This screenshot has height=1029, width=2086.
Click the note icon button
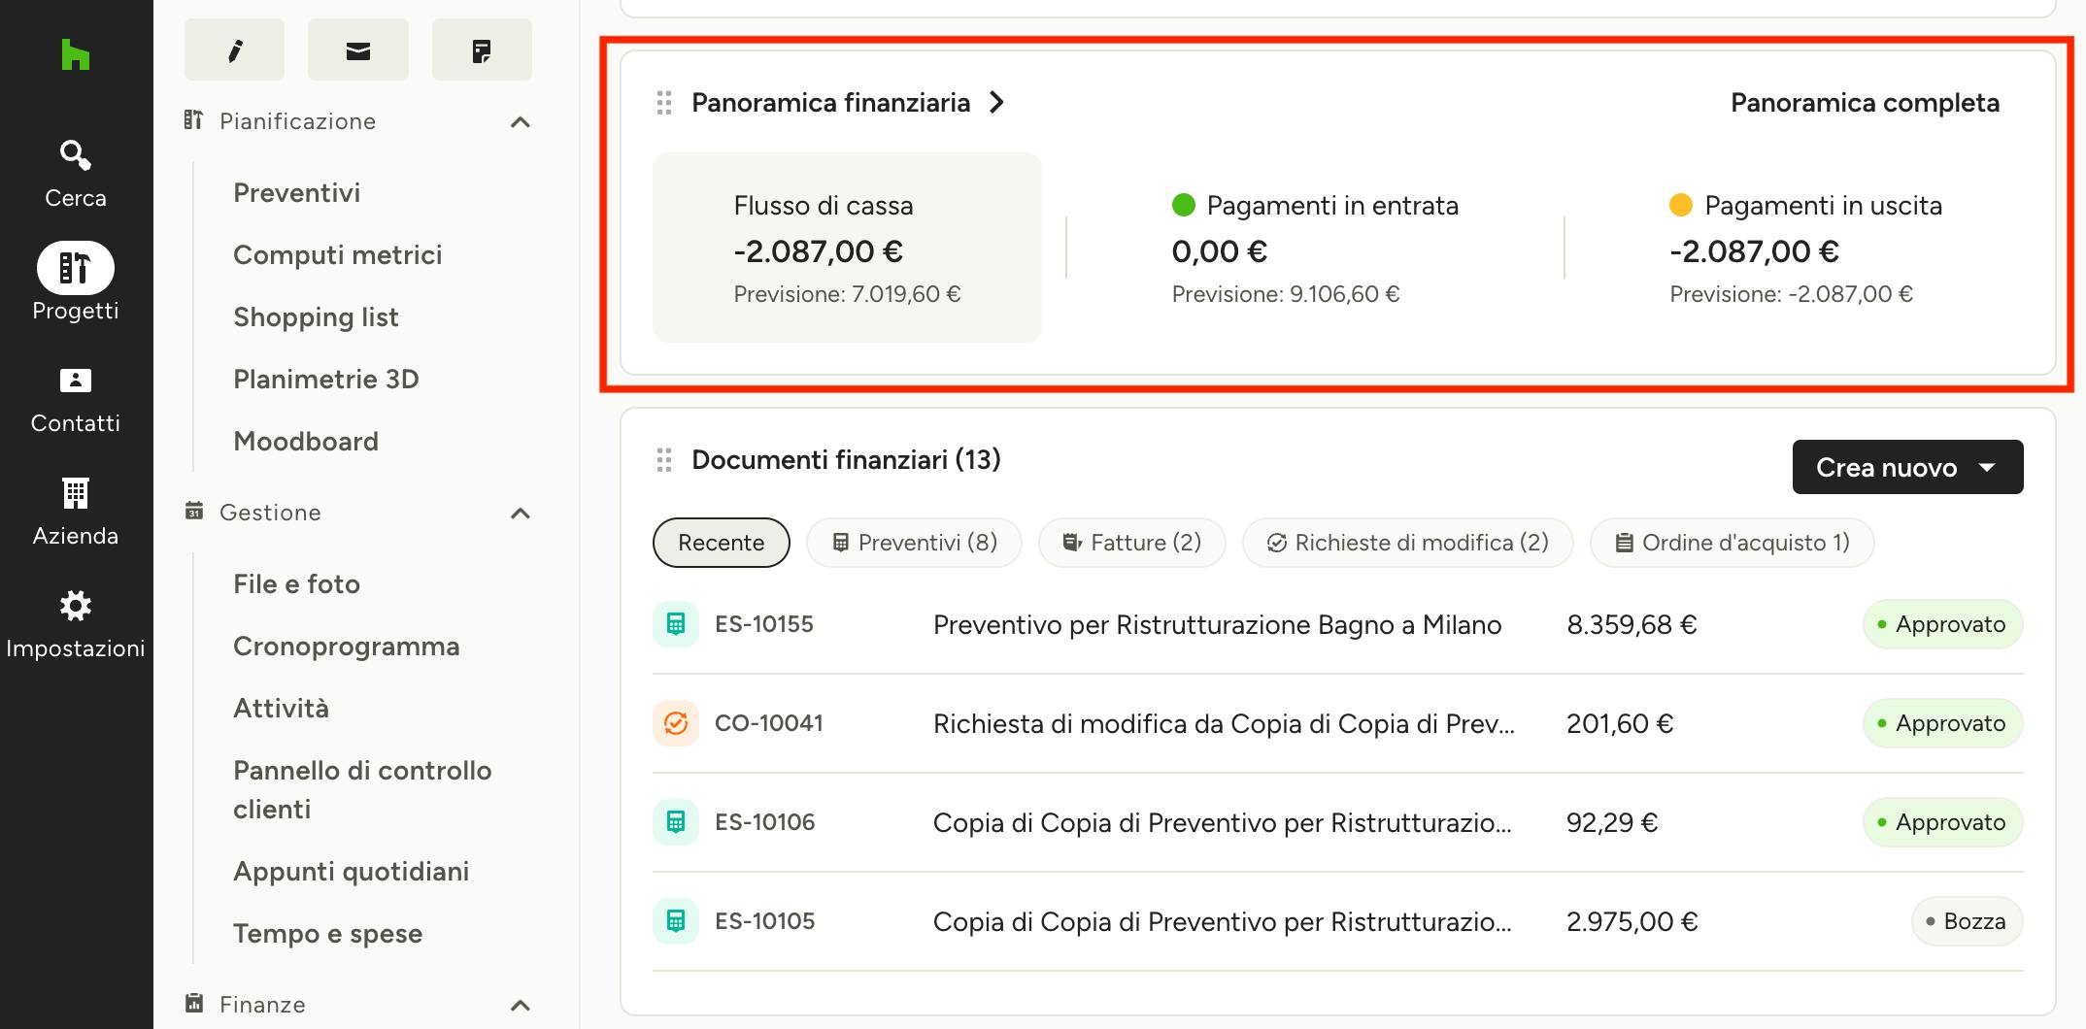click(482, 50)
